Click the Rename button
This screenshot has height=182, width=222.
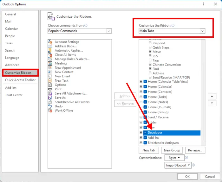click(195, 150)
